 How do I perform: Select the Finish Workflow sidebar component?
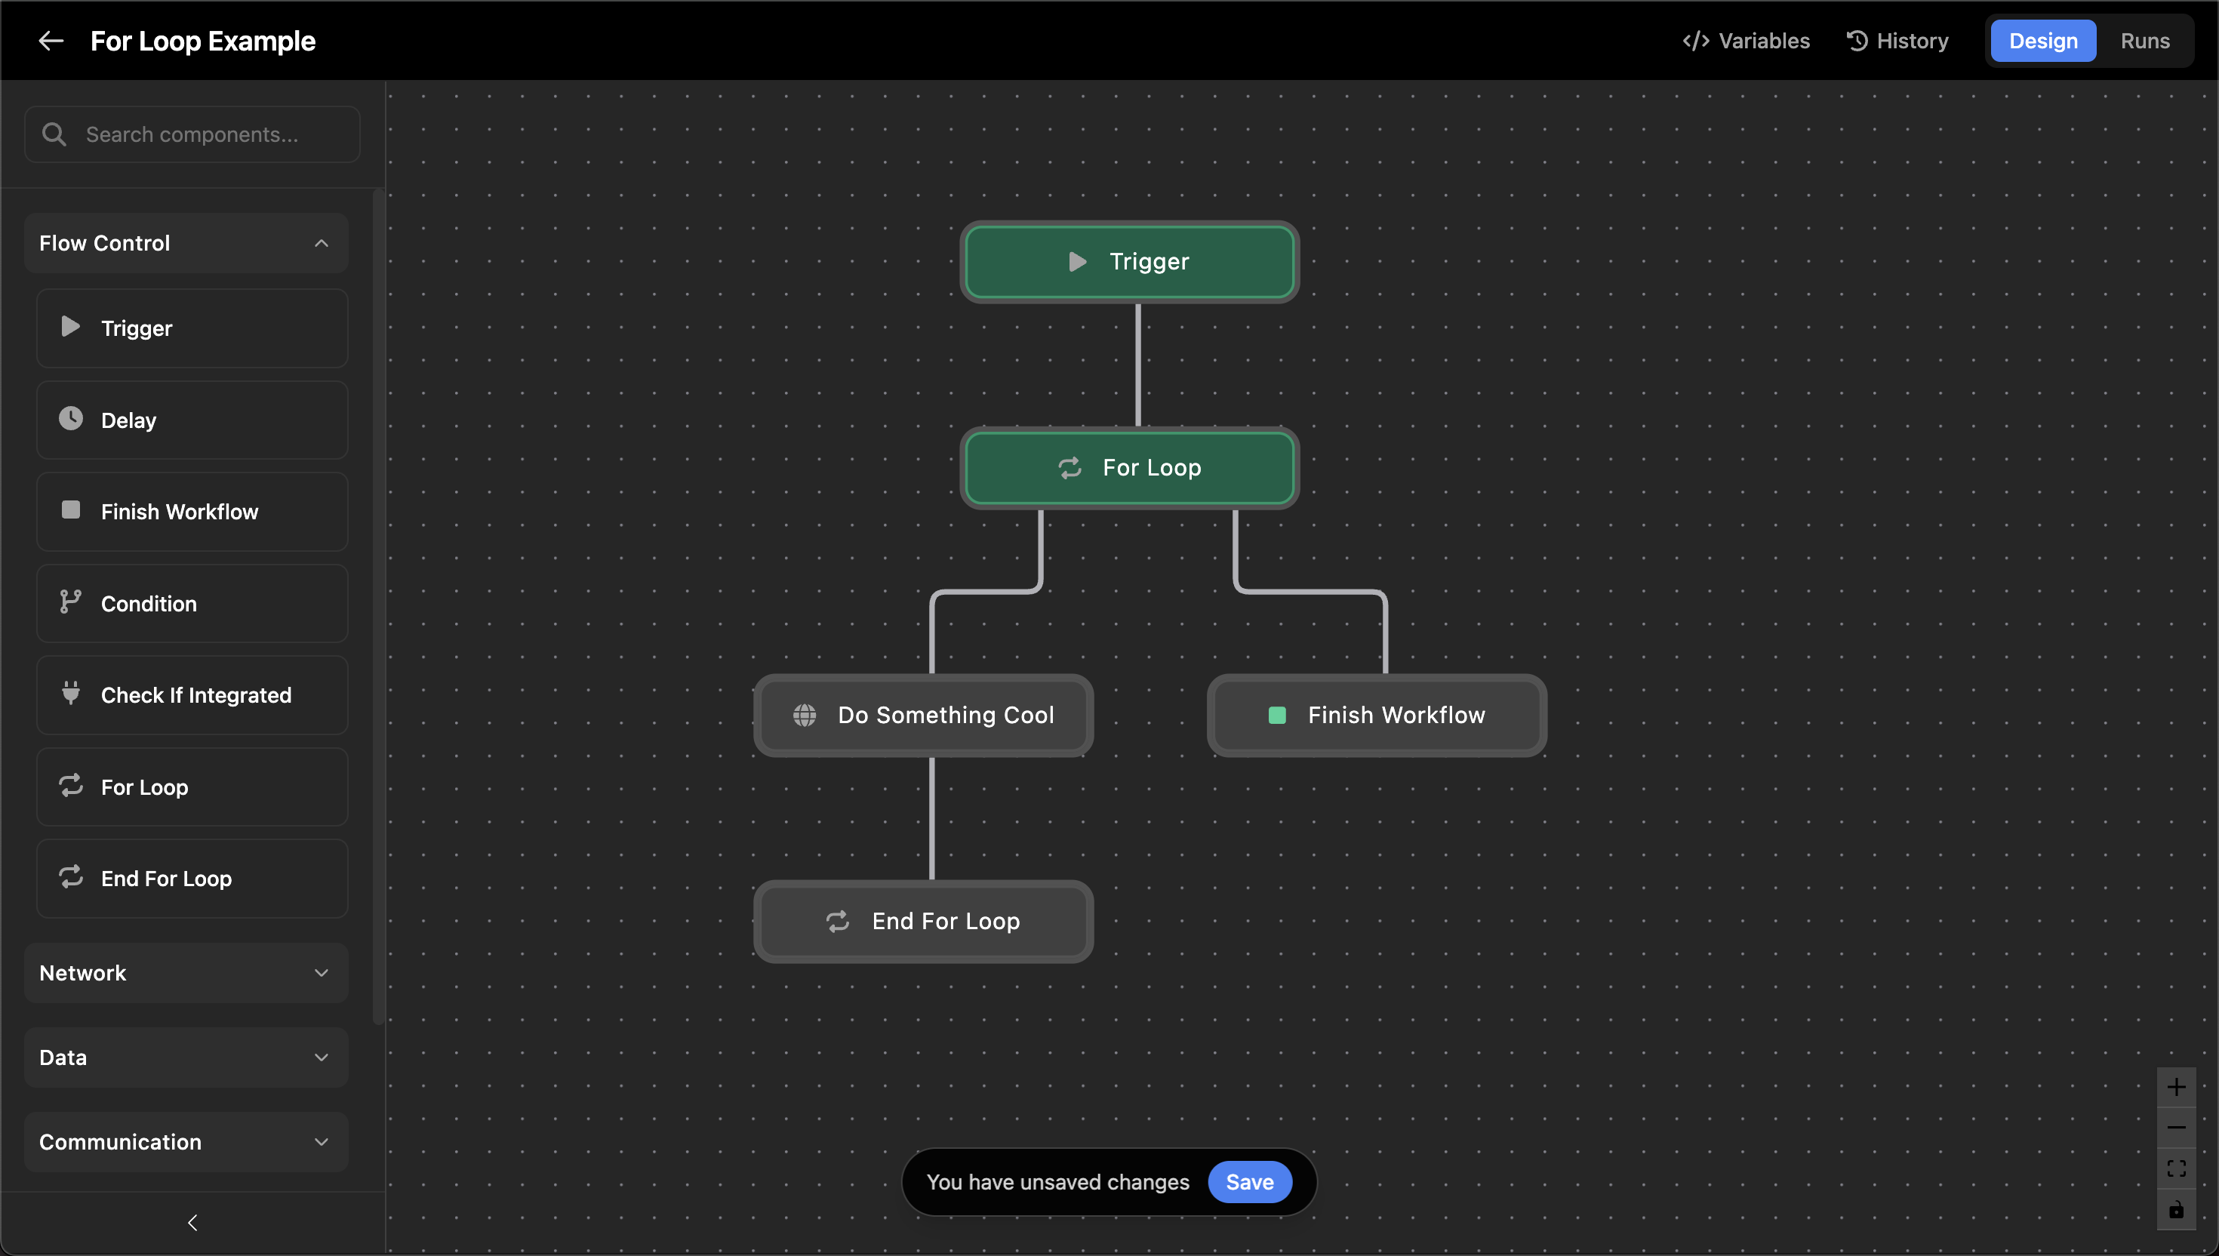pos(192,512)
